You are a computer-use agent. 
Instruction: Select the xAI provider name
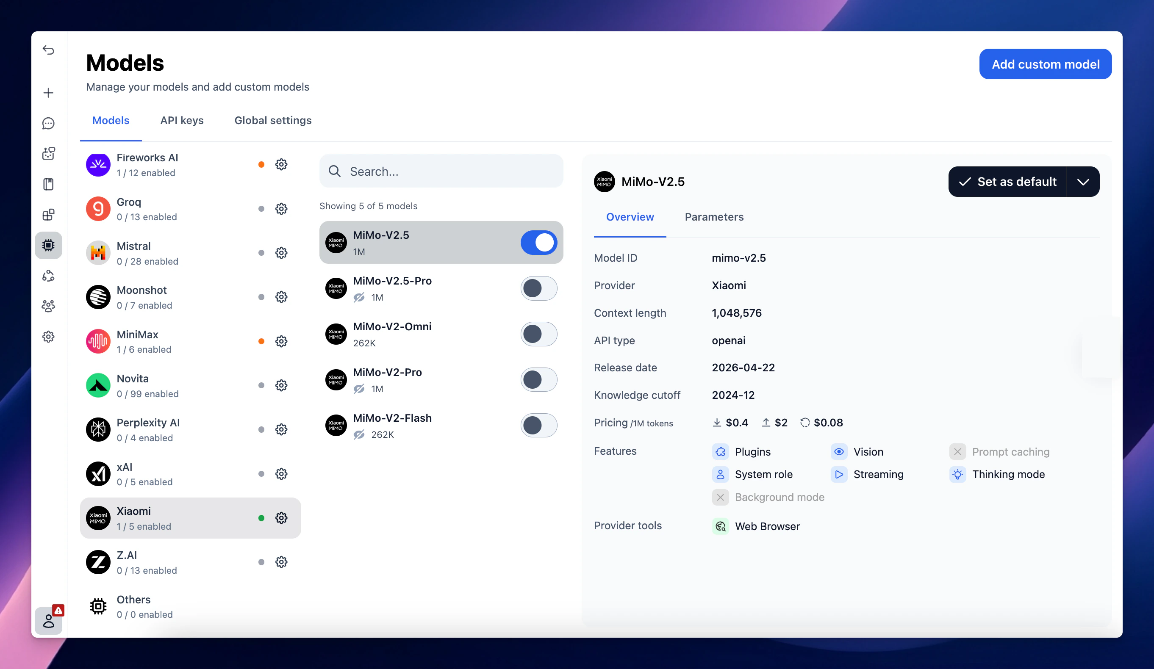point(124,467)
